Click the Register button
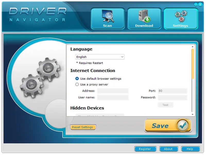 pos(145,149)
